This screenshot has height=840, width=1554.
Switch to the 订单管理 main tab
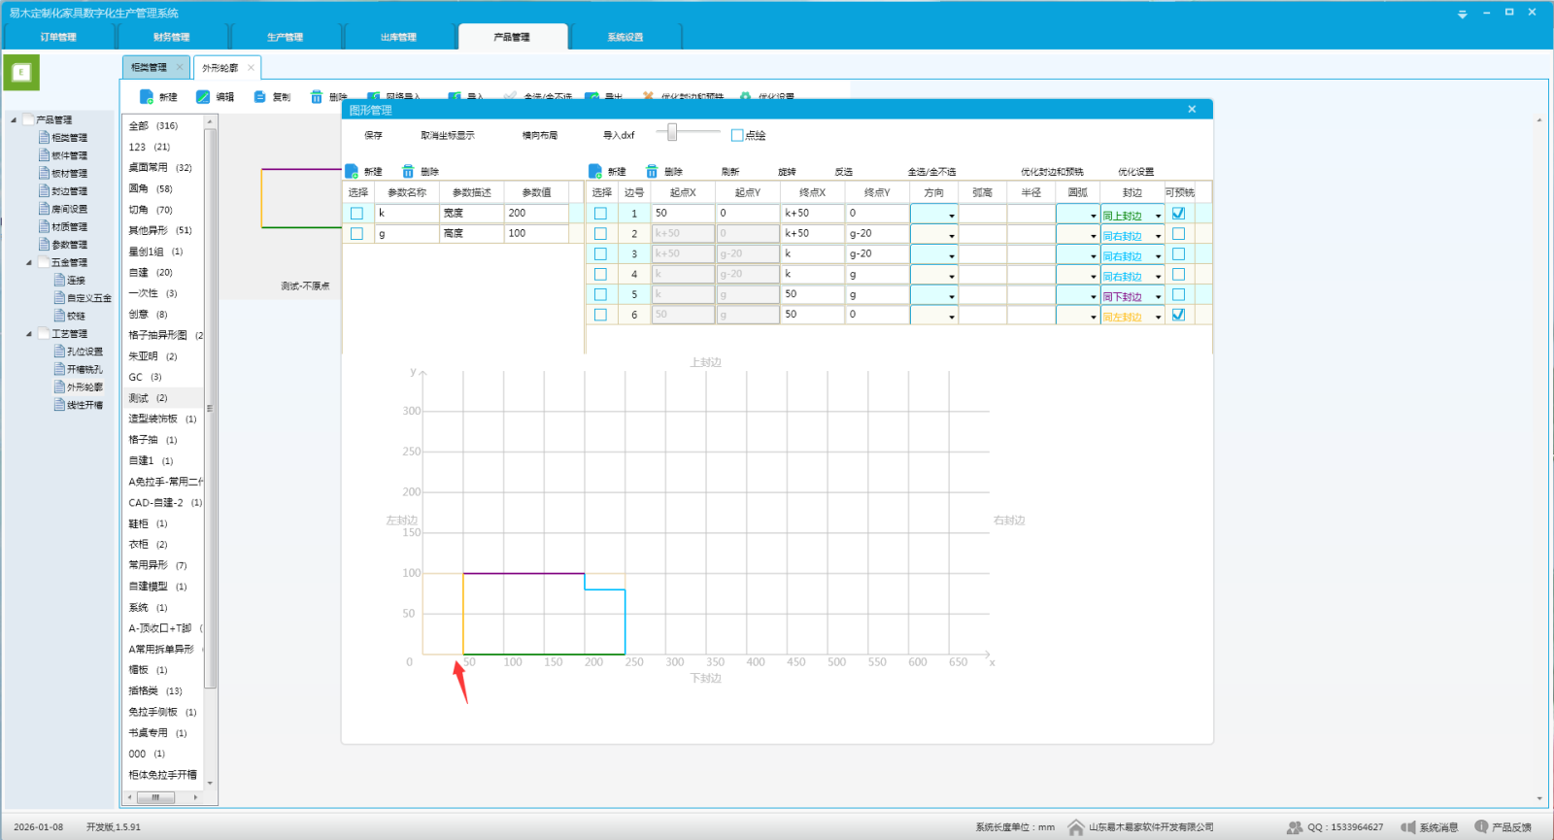[x=58, y=37]
